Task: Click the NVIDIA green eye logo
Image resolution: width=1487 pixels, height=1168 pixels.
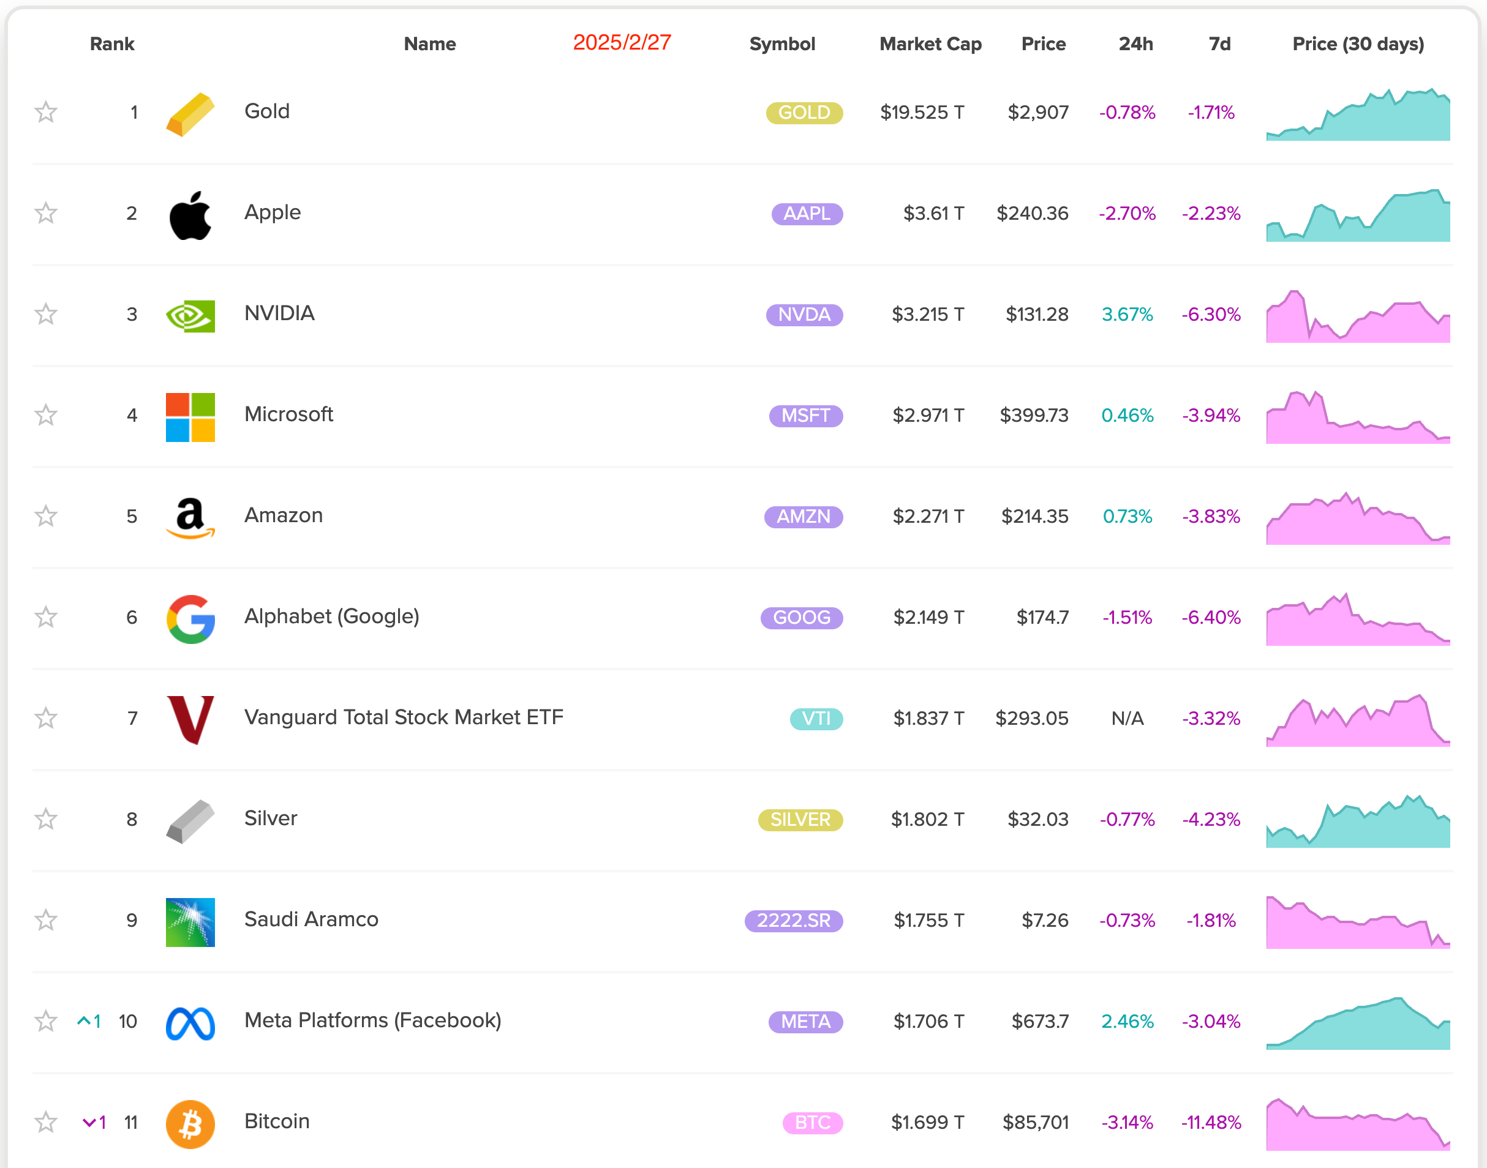Action: point(190,316)
